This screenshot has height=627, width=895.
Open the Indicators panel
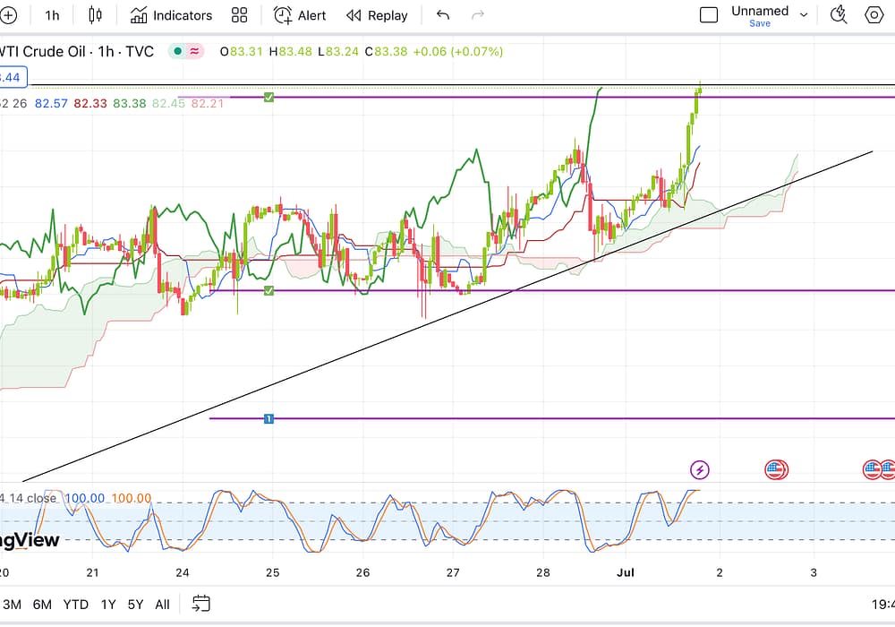coord(171,15)
